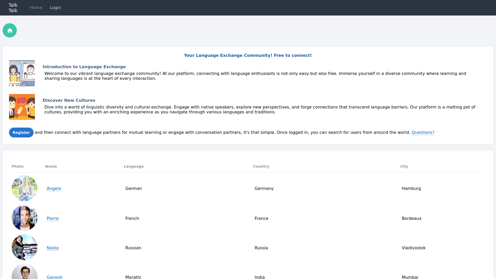Image resolution: width=496 pixels, height=279 pixels.
Task: Click the Hamburg city cell
Action: [x=411, y=189]
